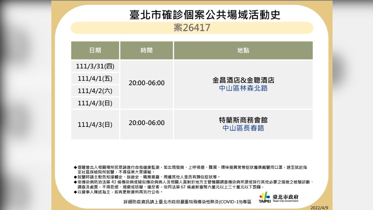
Task: Click the blue address 中山區長春路
Action: (x=244, y=128)
